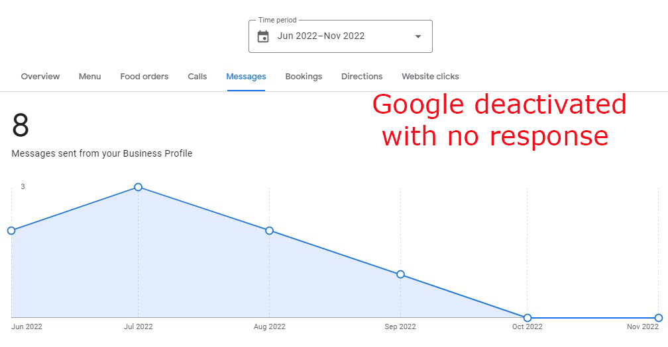Click the Sep 2022 axis label
This screenshot has width=668, height=347.
tap(400, 327)
